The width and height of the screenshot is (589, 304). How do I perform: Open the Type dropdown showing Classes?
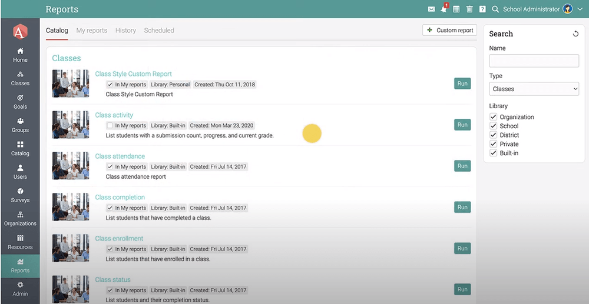pyautogui.click(x=534, y=89)
